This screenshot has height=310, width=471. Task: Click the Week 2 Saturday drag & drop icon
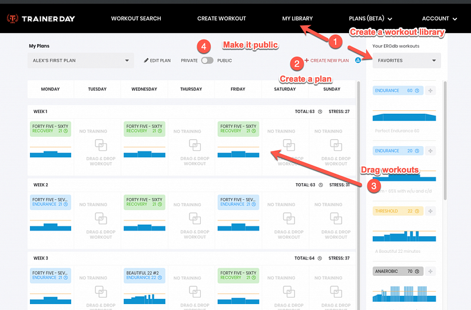289,218
